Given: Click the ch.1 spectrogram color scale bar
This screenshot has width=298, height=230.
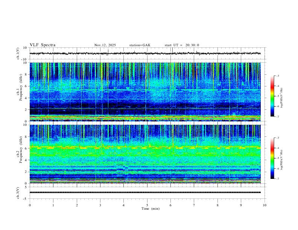Looking at the screenshot, I should click(x=272, y=96).
